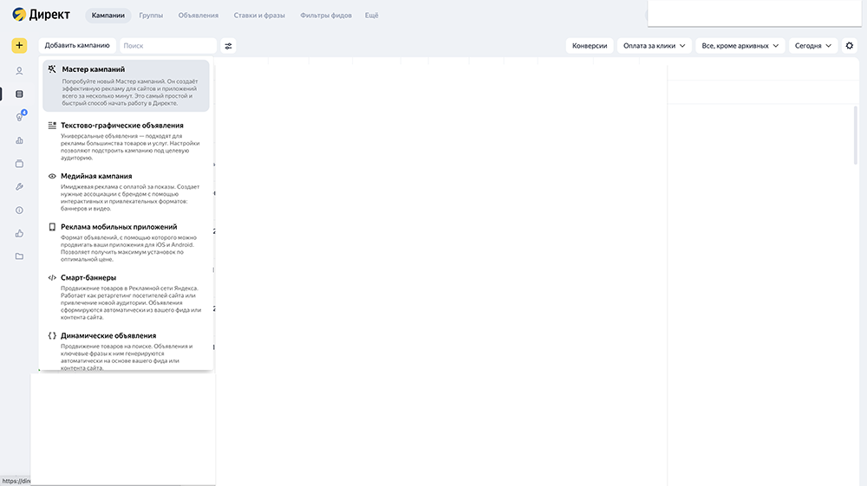
Task: Click the wrench tools sidebar icon
Action: pyautogui.click(x=19, y=186)
